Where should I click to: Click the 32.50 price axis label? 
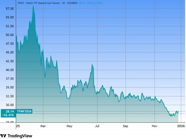(x=10, y=96)
